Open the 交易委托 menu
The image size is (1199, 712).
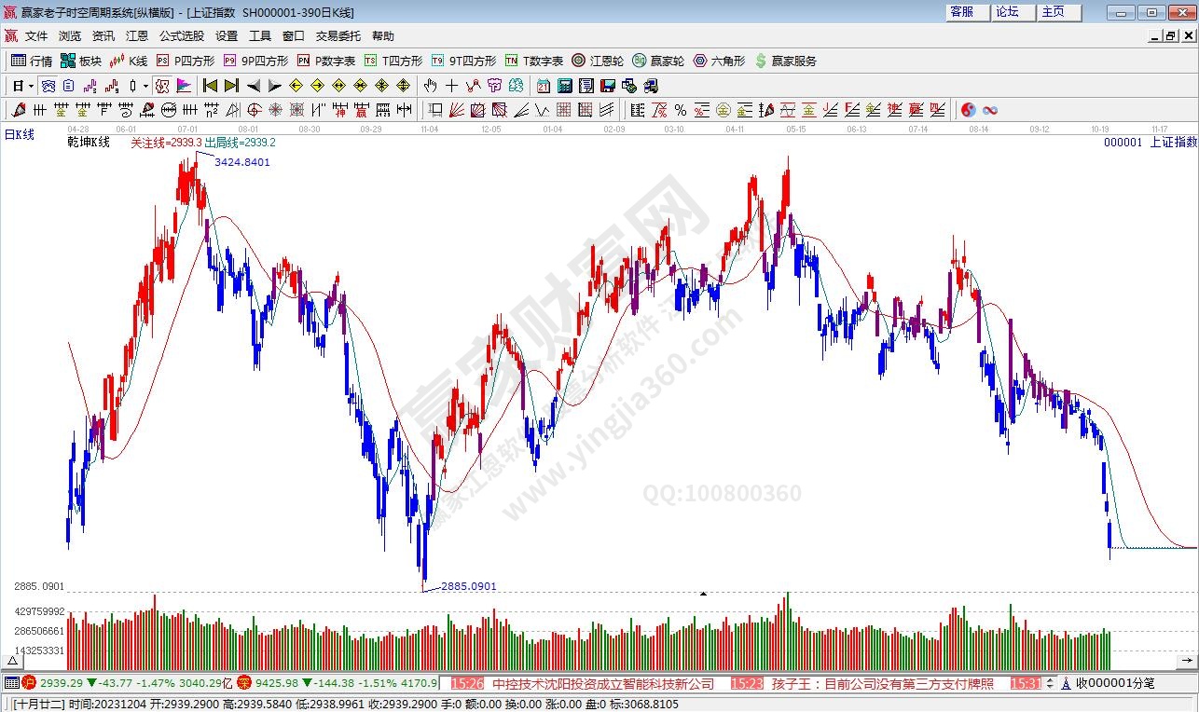point(338,36)
